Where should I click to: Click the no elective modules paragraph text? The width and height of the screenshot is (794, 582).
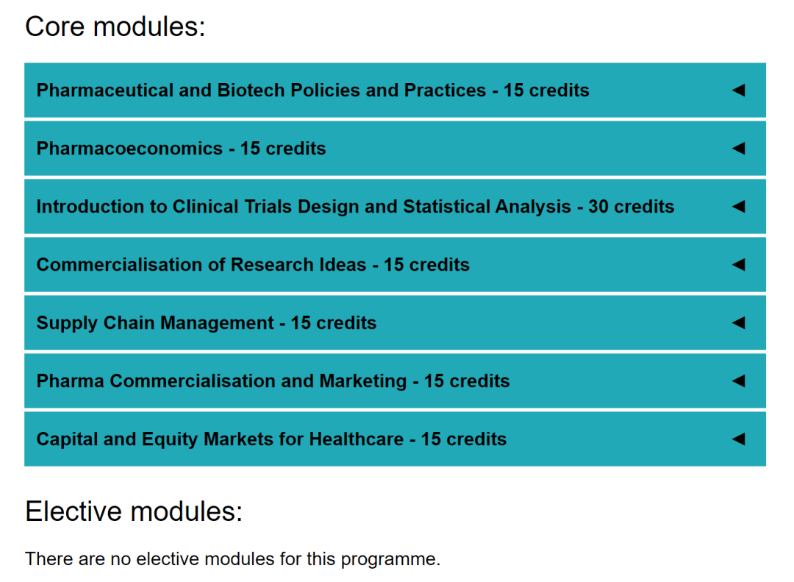pyautogui.click(x=233, y=559)
